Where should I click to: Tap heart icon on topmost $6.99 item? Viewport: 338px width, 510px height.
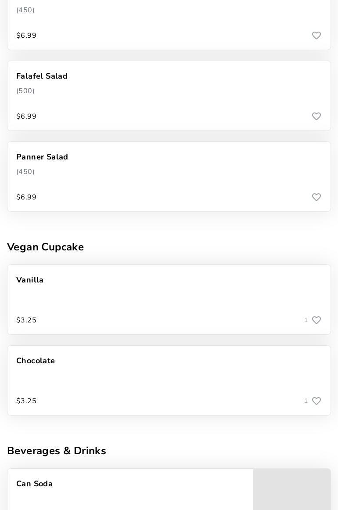coord(316,36)
